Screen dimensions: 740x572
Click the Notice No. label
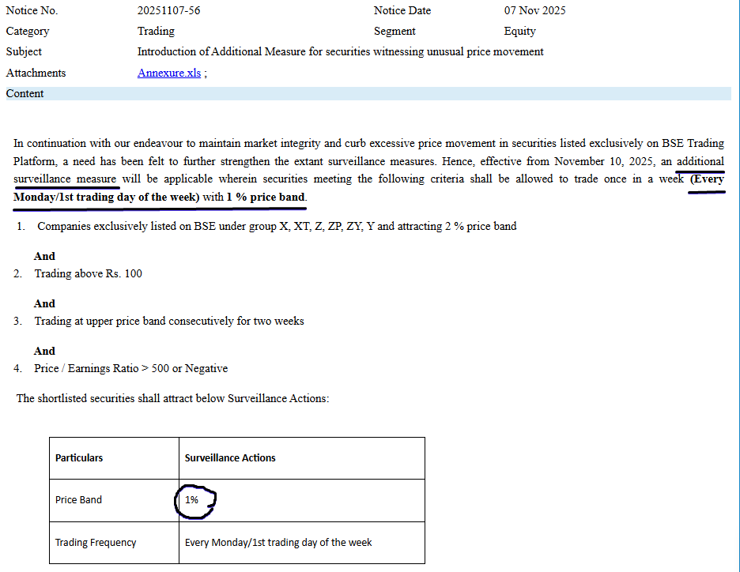32,10
